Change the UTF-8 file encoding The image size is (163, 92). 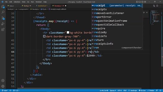point(119,90)
